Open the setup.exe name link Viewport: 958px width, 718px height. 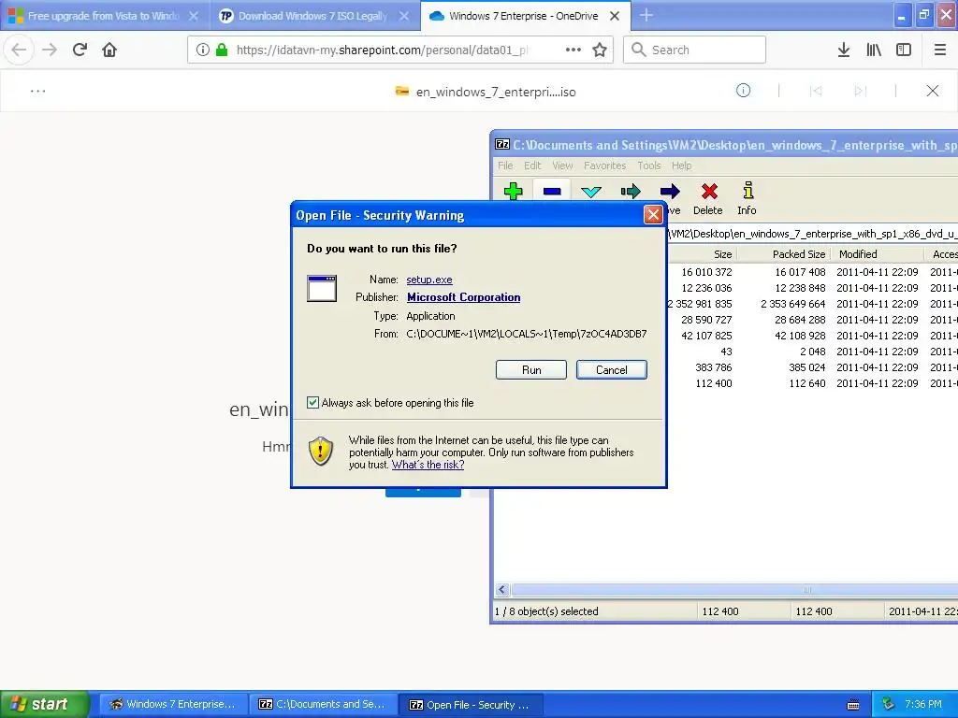click(x=429, y=279)
